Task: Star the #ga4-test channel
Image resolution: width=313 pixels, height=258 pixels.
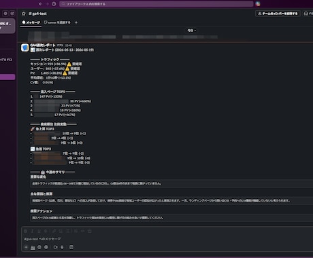Action: [x=24, y=14]
